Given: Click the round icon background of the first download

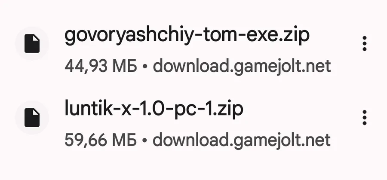Looking at the screenshot, I should 32,44.
